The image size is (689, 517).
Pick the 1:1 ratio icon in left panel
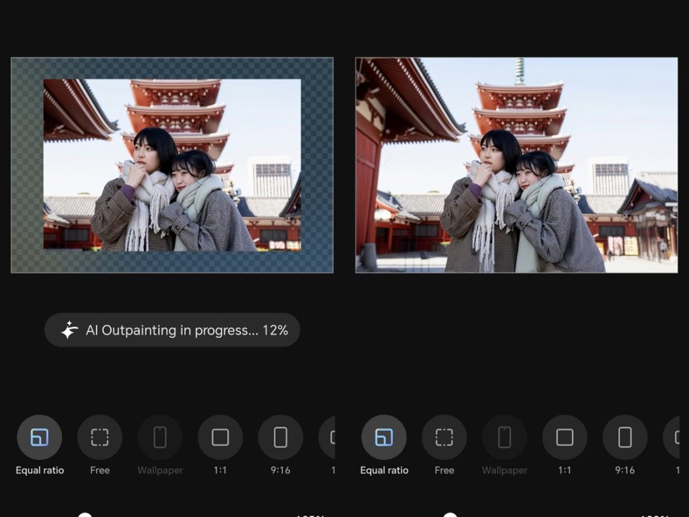tap(220, 437)
